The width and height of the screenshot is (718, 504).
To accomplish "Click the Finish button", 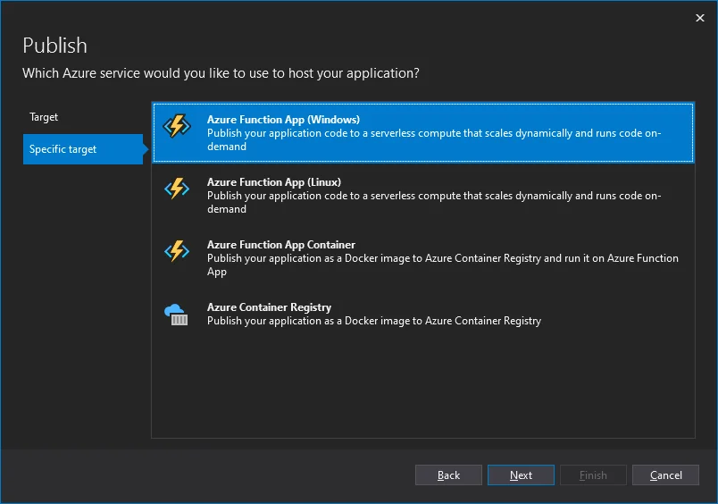I will (x=593, y=475).
